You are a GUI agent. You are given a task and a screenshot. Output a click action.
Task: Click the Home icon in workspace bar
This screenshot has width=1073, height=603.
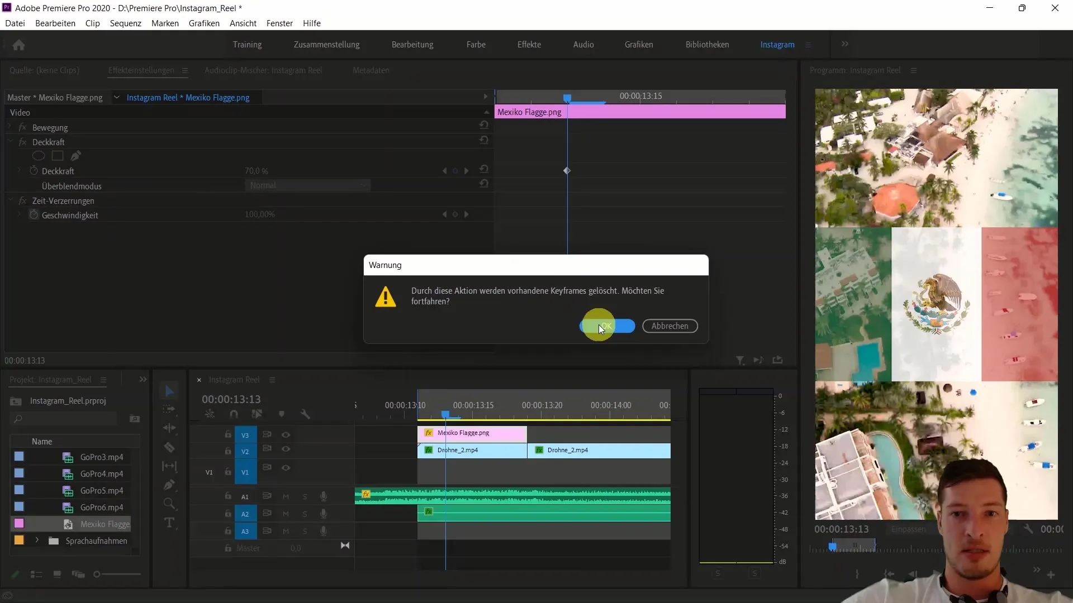click(x=18, y=45)
